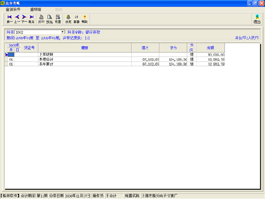
Task: Open print settings (设置)
Action: (x=58, y=19)
